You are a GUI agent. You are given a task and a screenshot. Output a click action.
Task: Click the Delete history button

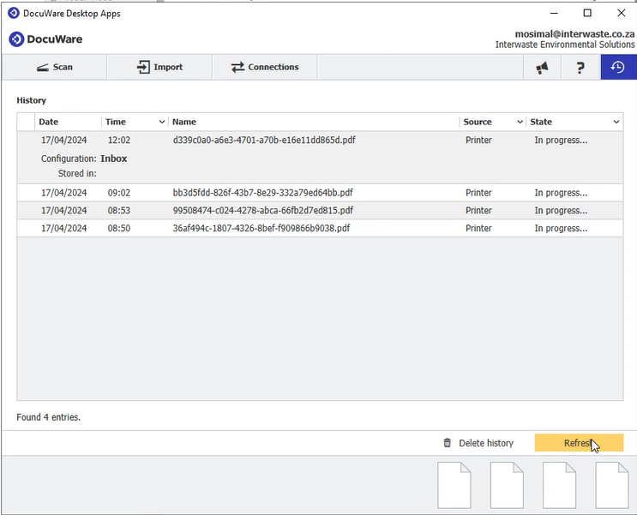[478, 443]
